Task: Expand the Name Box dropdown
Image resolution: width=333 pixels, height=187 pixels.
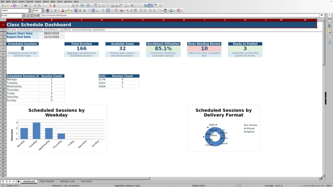Action: (x=23, y=15)
